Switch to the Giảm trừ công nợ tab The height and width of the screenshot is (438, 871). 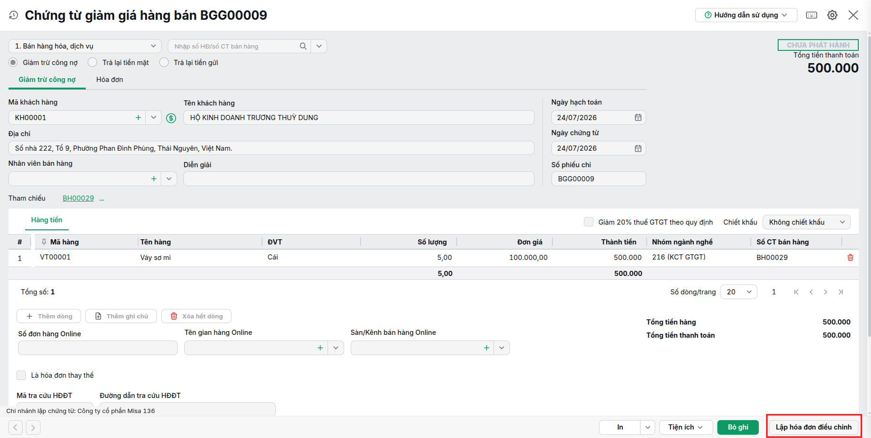[47, 80]
